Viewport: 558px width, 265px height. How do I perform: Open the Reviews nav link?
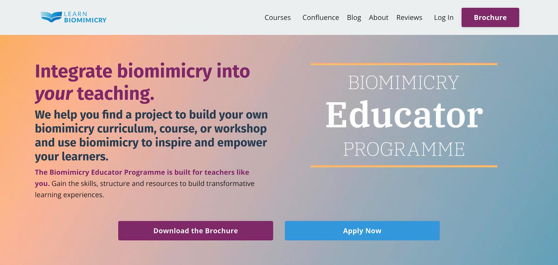[409, 17]
